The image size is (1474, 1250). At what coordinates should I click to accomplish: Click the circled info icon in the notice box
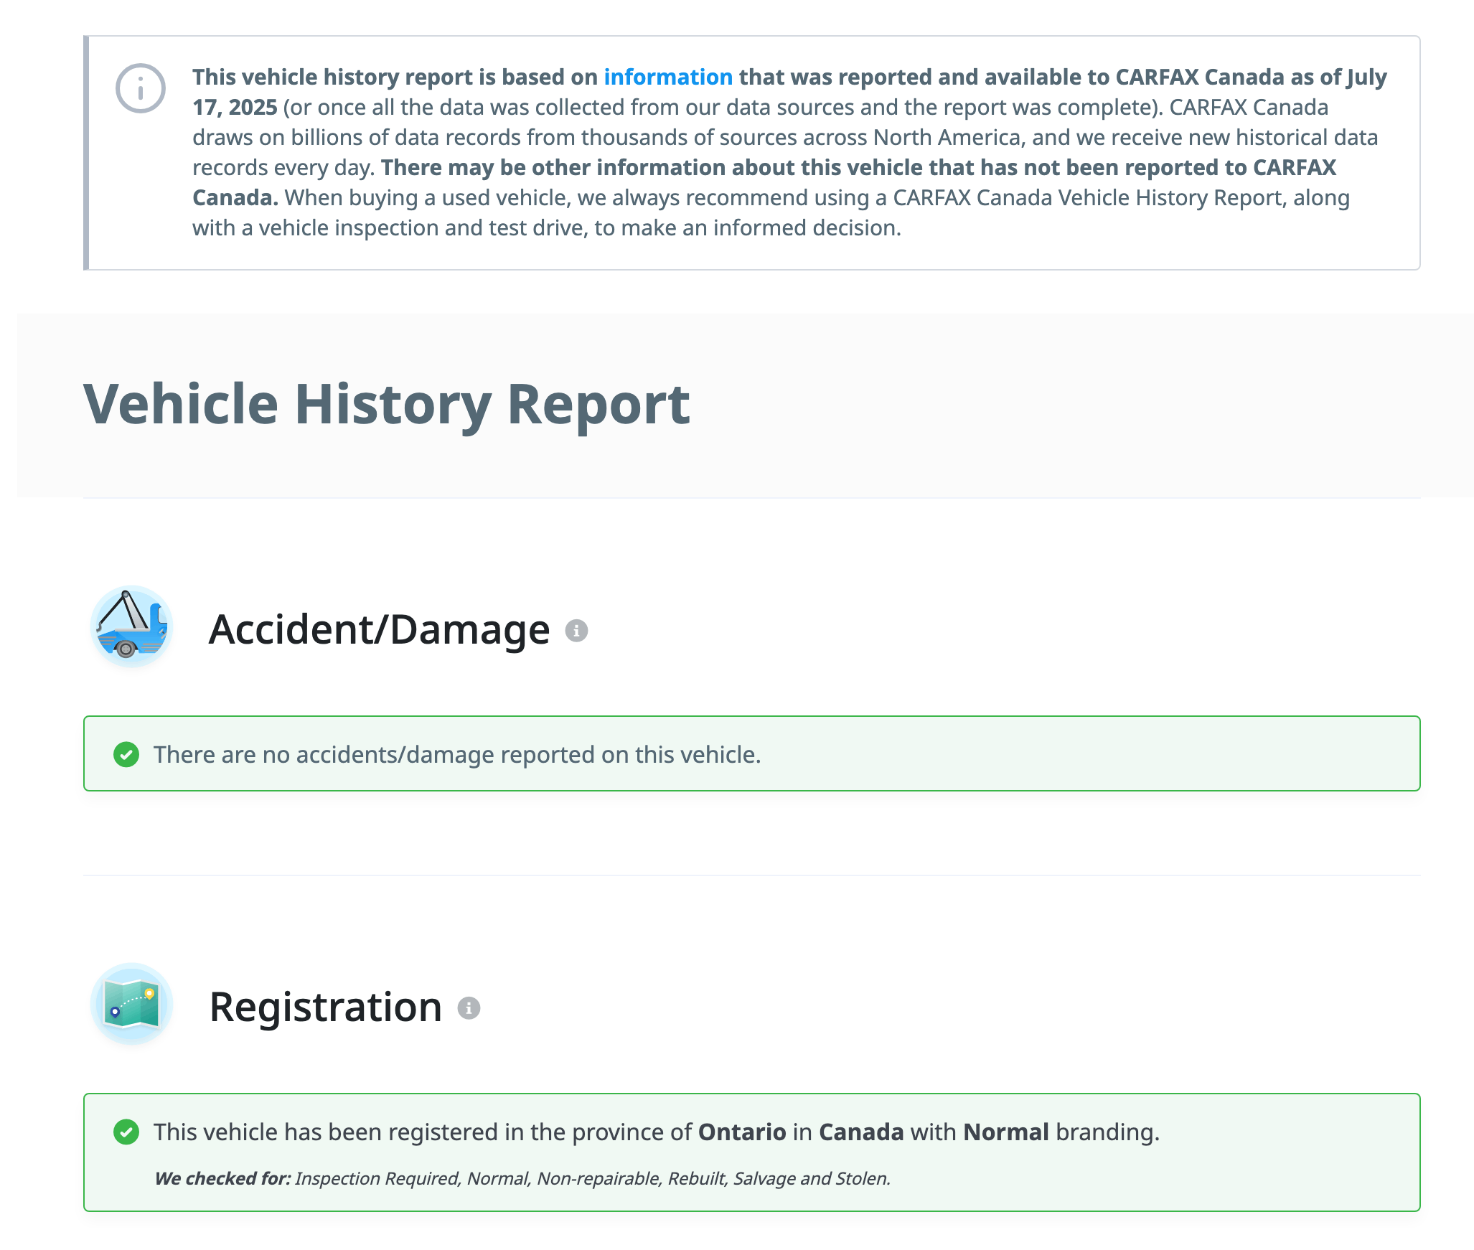141,88
